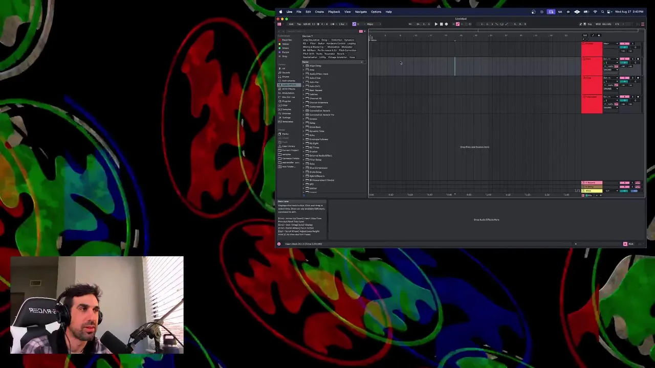Select Audio Effects in the Library
The width and height of the screenshot is (655, 368).
[289, 85]
